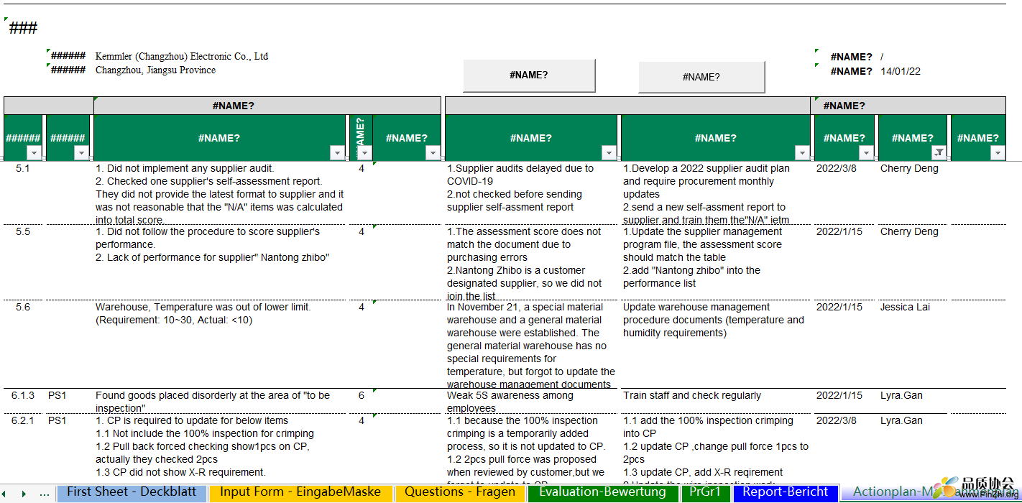Open the active filter icon on the responsible-person column
1022x503 pixels.
(939, 152)
